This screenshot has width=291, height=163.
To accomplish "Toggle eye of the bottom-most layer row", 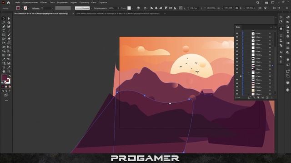I will [237, 94].
